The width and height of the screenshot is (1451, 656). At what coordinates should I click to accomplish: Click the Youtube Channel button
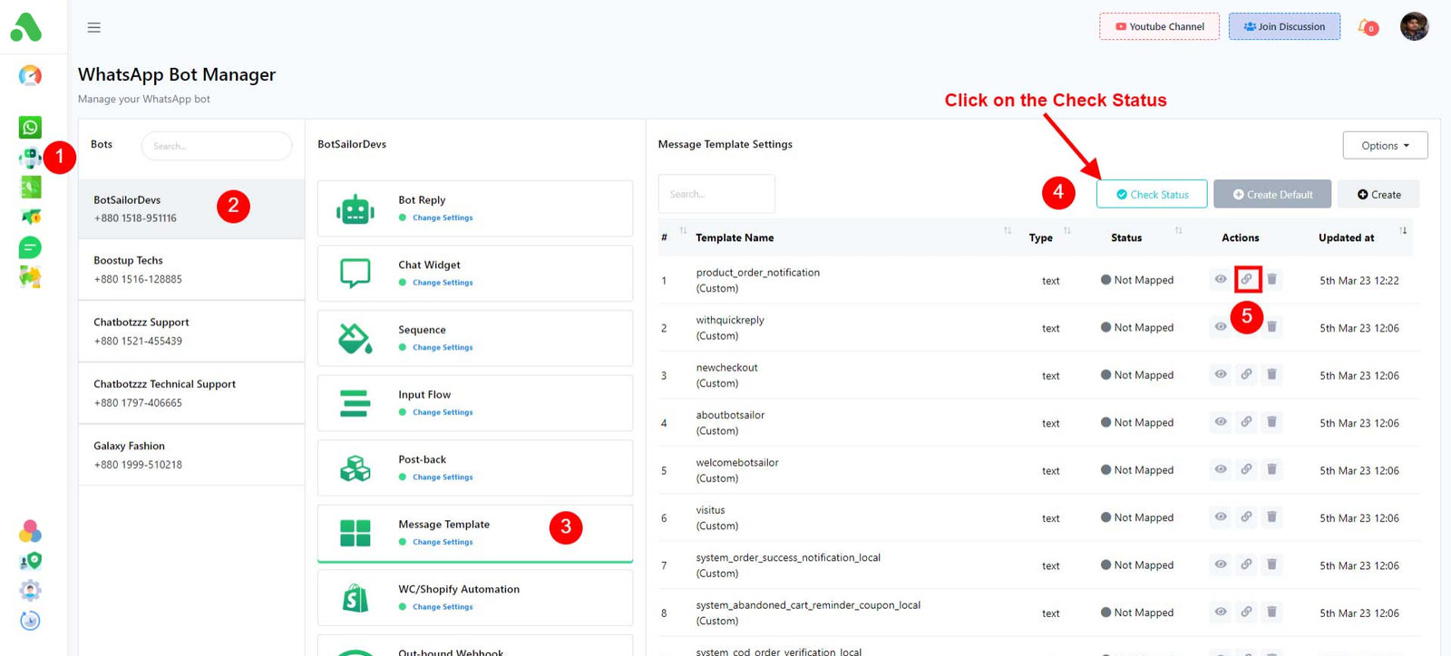[1159, 26]
